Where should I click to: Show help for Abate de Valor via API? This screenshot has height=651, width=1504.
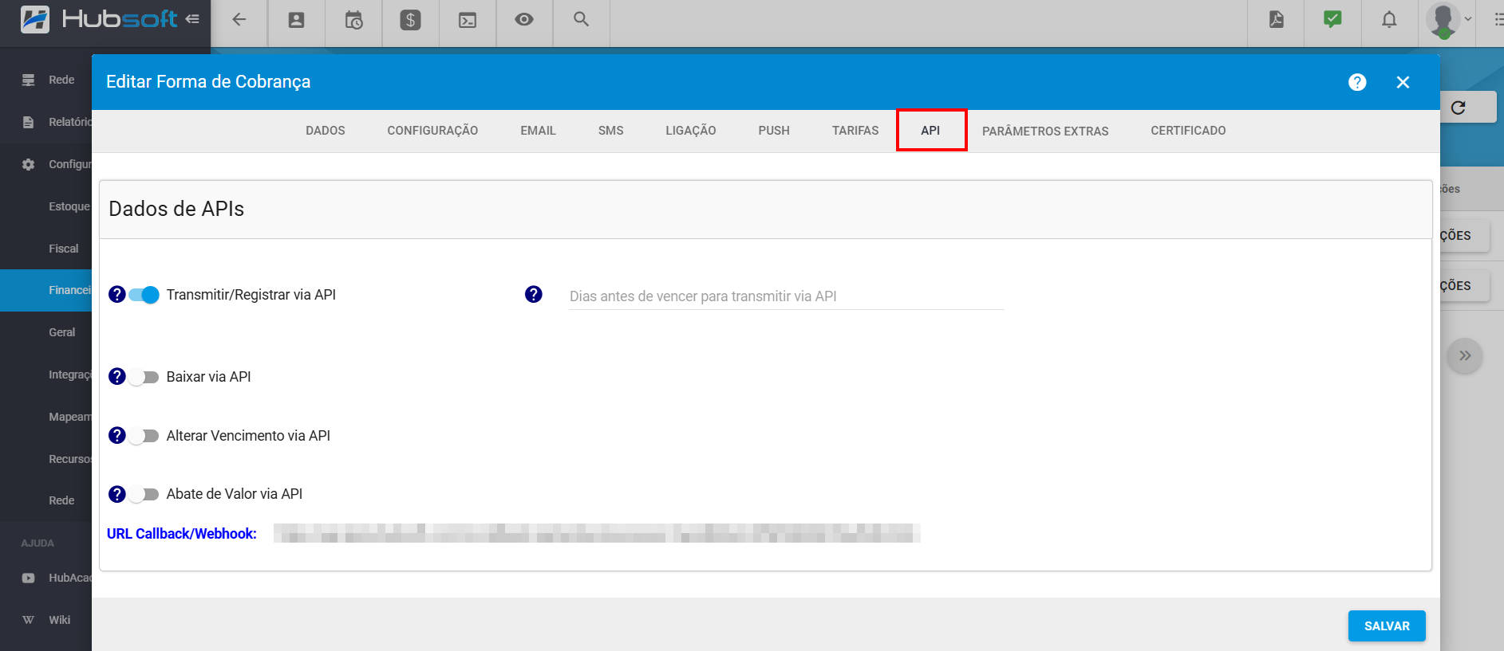[117, 494]
